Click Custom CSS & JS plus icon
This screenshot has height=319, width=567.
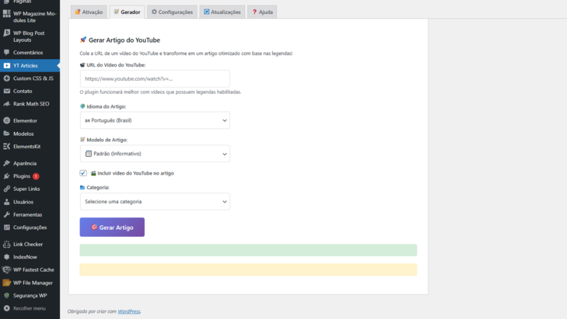point(7,78)
